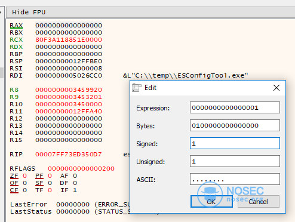Select the RBX register value
This screenshot has width=295, height=222.
(x=69, y=33)
